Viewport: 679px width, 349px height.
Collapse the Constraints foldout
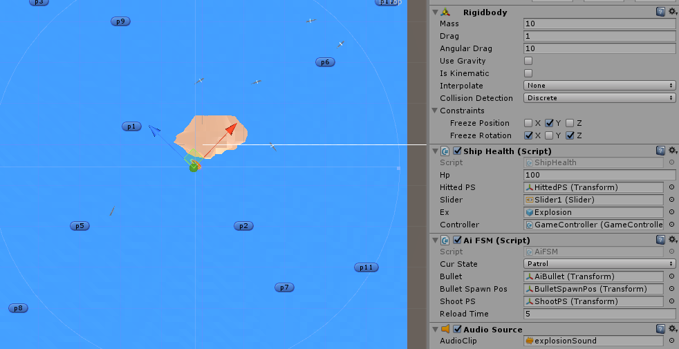click(435, 111)
